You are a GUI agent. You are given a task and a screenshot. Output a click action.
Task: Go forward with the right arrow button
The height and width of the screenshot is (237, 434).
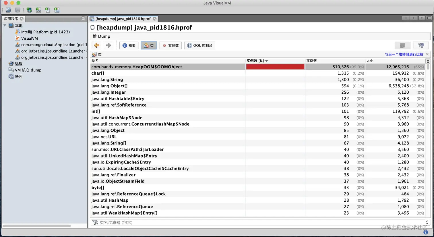tap(108, 45)
